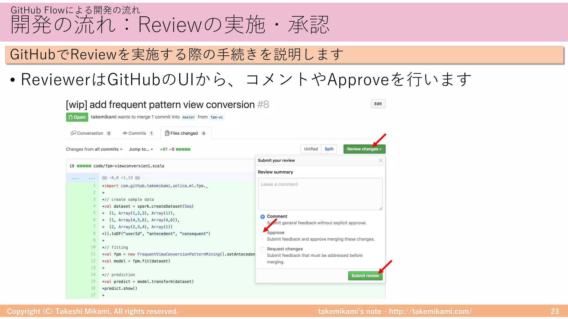Open the Jump to... dropdown
This screenshot has height=319, width=568.
[141, 149]
